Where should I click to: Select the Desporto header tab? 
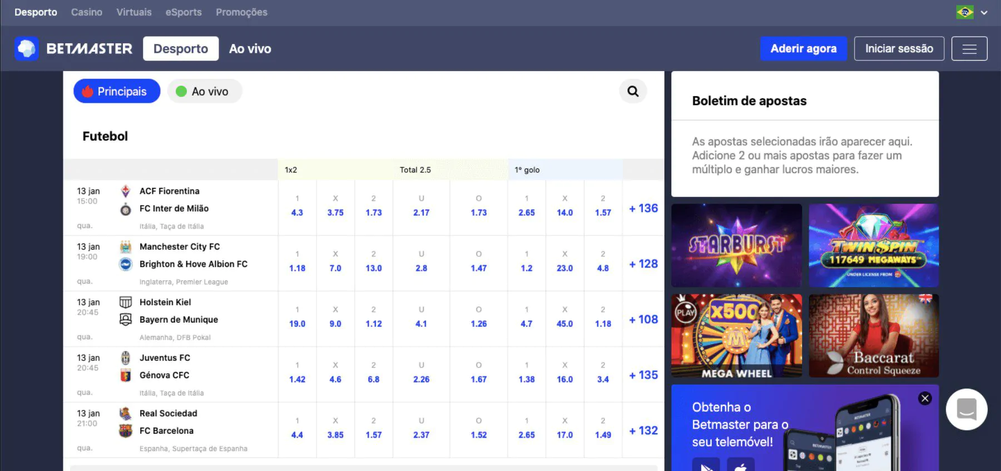181,49
